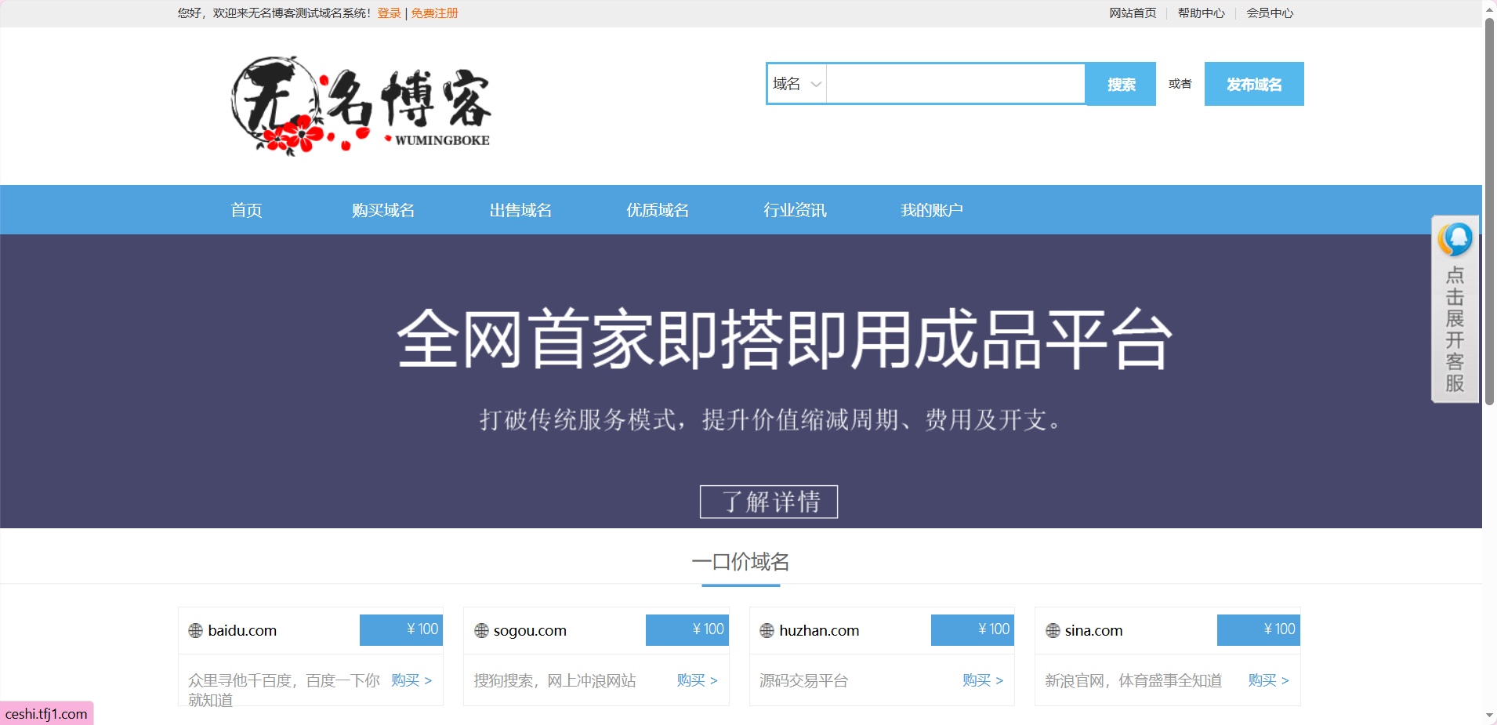Viewport: 1497px width, 725px height.
Task: Collapse the 点击展开客服 side panel
Action: point(1454,329)
